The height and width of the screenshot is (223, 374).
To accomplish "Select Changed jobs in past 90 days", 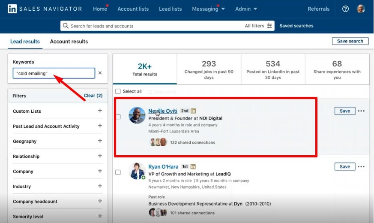I will tap(209, 69).
